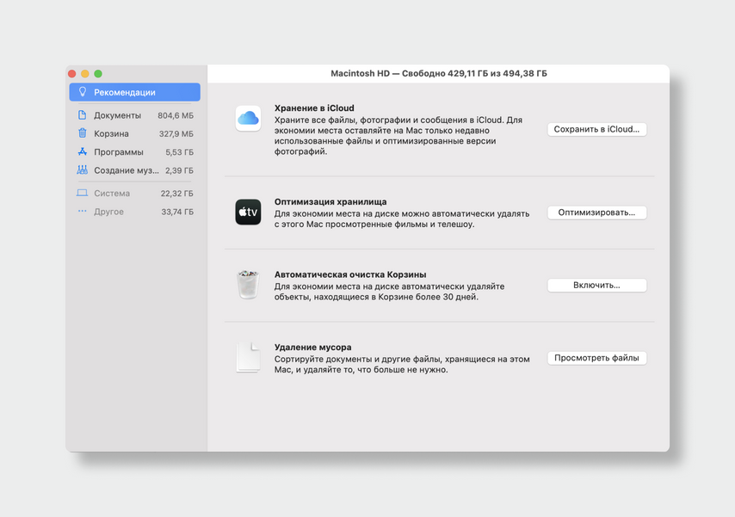Click the Включить... button for Trash auto-cleanup
The width and height of the screenshot is (735, 517).
click(x=596, y=285)
